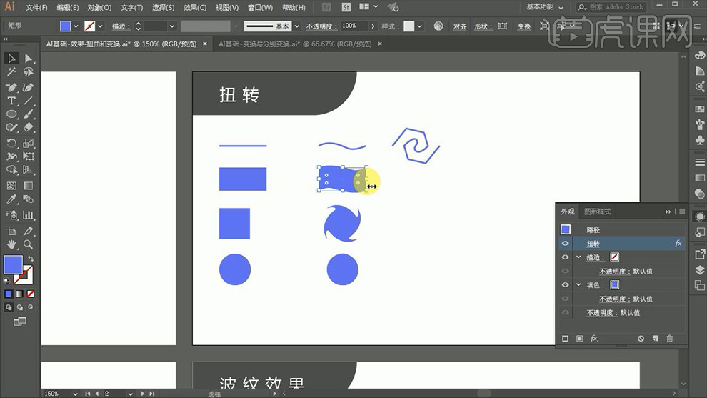Click the 对齐 align button

click(460, 26)
